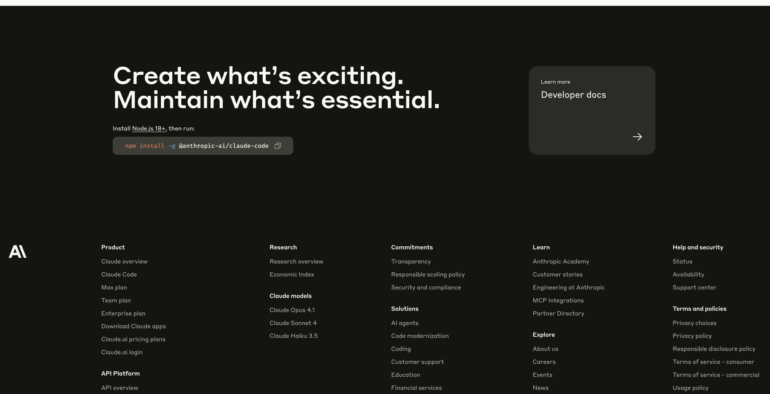This screenshot has width=770, height=394.
Task: Visit the Support center
Action: click(x=695, y=287)
